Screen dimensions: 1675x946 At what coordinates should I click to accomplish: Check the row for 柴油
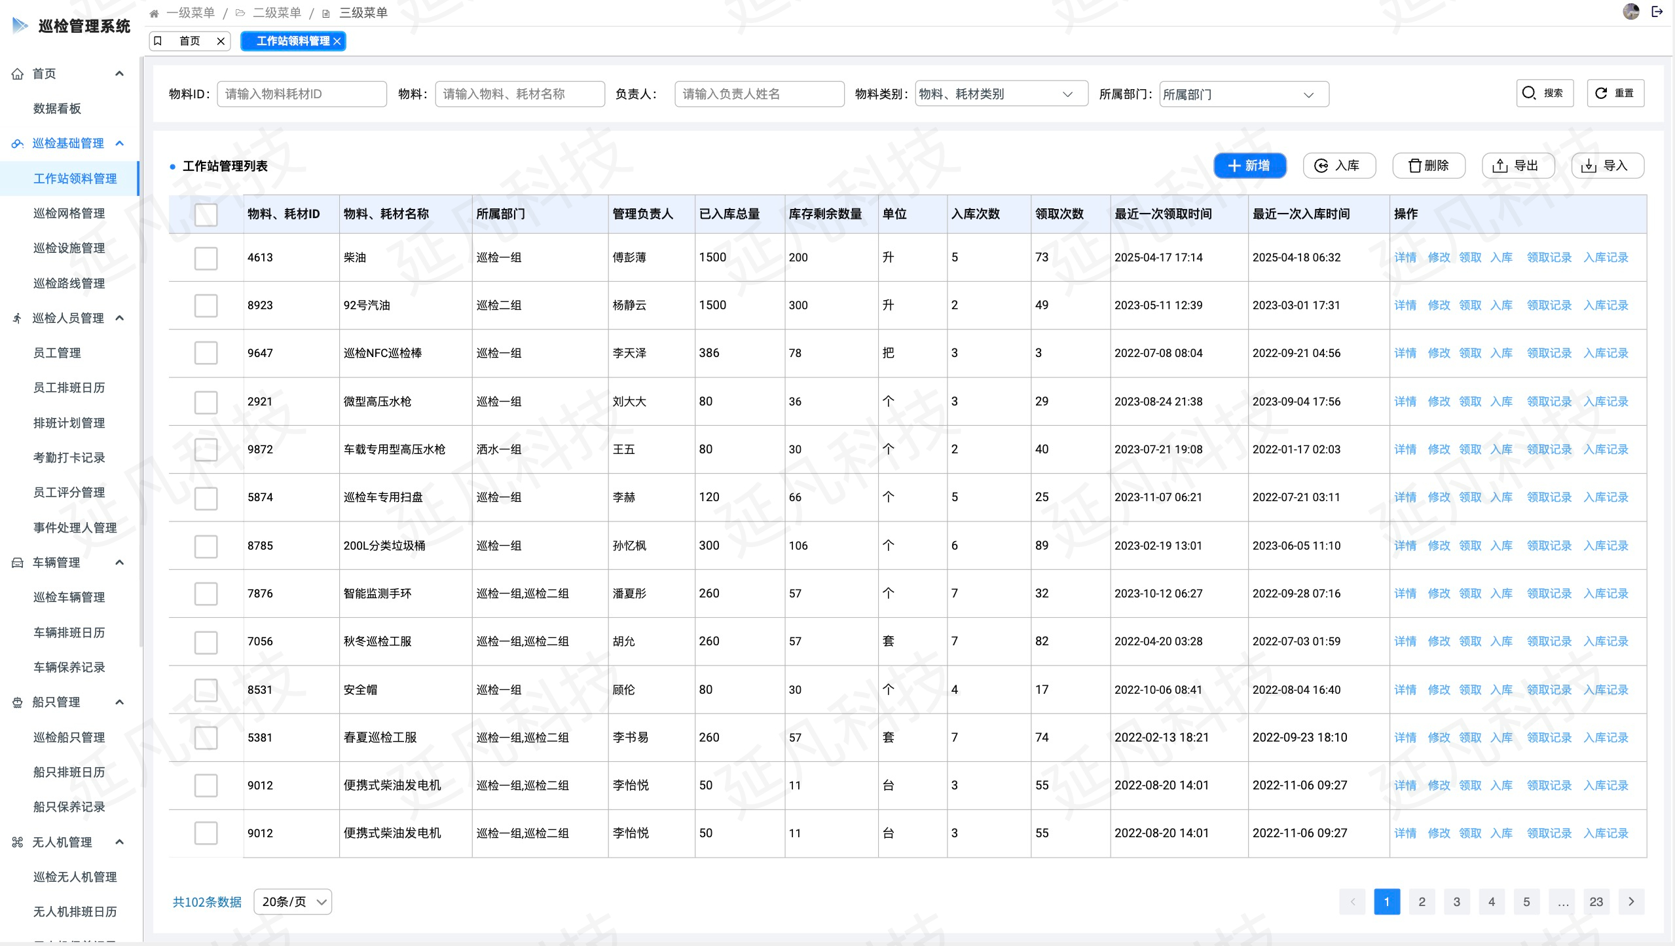pos(206,257)
